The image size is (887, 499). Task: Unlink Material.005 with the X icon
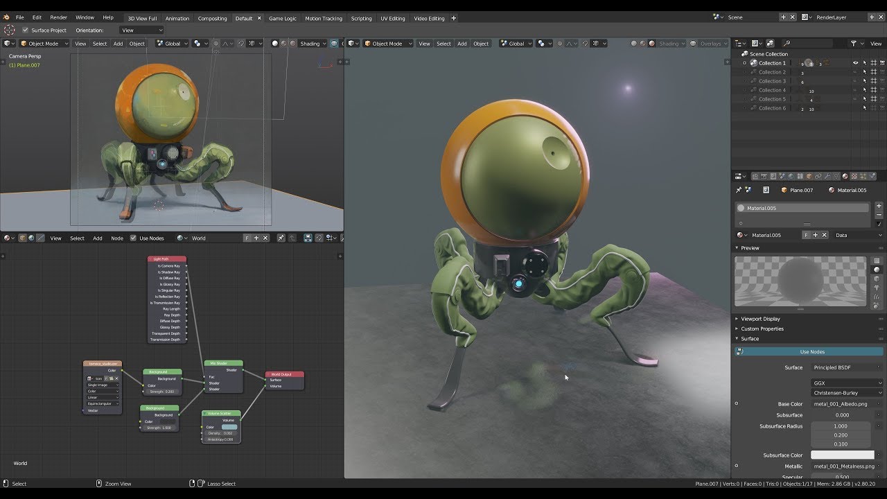point(825,235)
